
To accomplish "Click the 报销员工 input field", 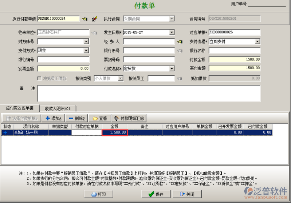I will [x=161, y=79].
